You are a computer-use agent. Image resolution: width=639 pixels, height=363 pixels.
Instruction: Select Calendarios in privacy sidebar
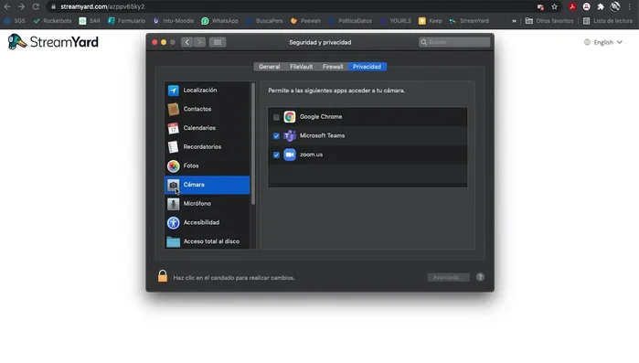207,128
